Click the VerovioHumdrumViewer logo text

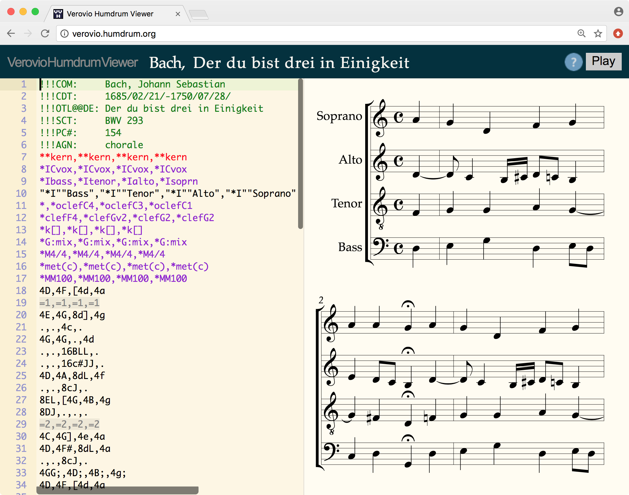(x=73, y=62)
